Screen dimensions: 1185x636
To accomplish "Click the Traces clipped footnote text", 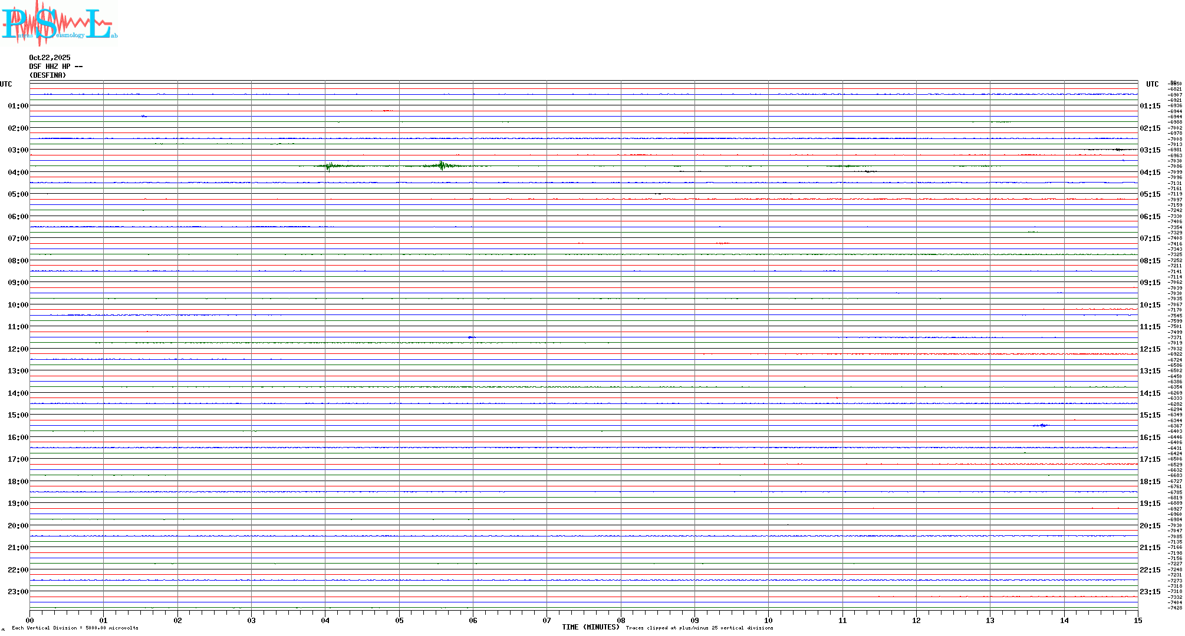I will (699, 628).
